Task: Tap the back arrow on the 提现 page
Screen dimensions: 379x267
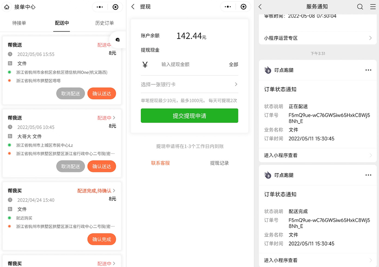Action: click(x=133, y=7)
